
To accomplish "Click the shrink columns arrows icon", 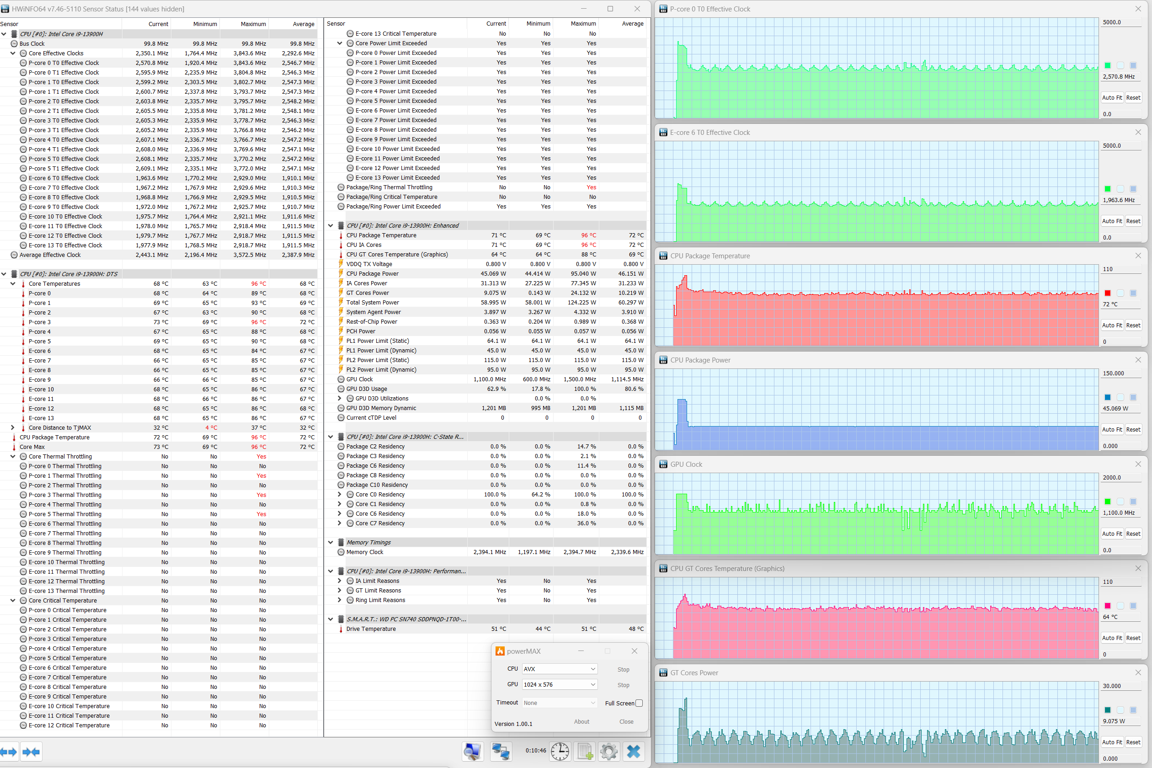I will pyautogui.click(x=32, y=752).
